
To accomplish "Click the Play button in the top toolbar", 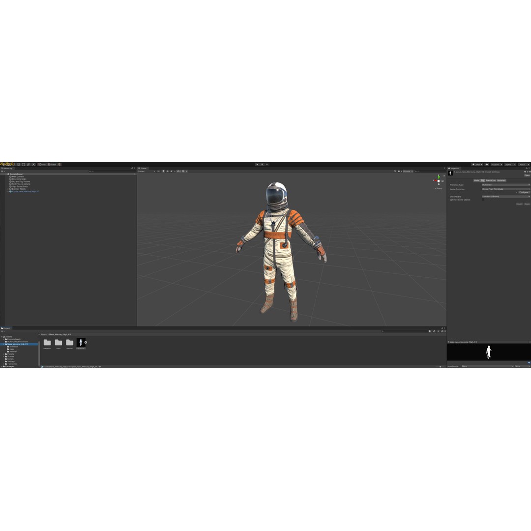I will pyautogui.click(x=257, y=164).
